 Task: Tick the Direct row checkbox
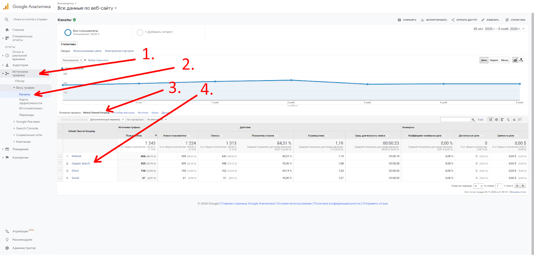click(60, 170)
